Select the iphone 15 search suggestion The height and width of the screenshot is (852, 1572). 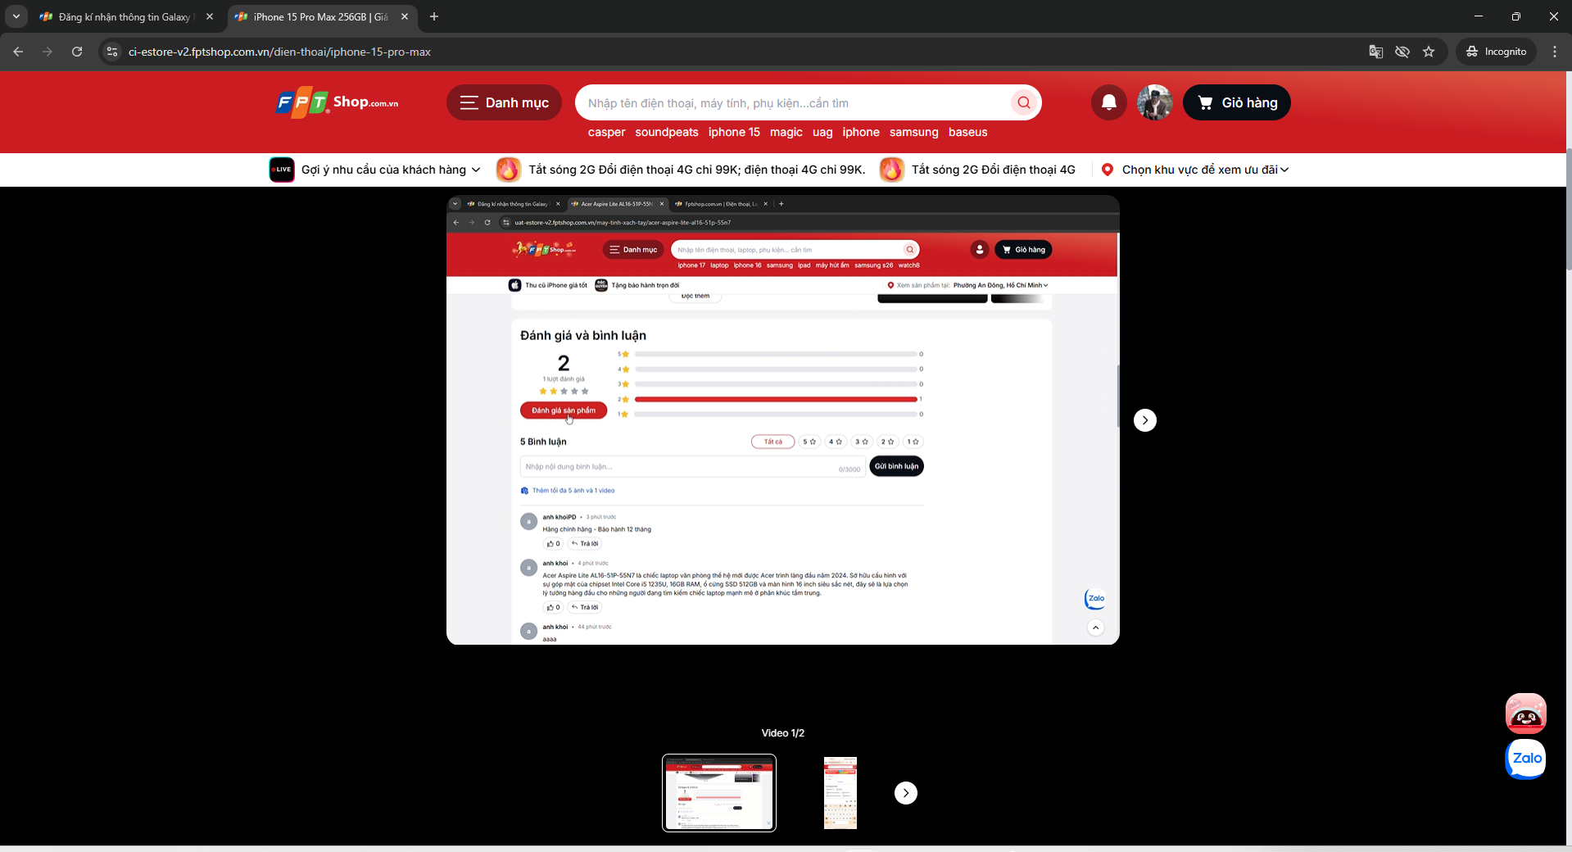click(x=734, y=132)
